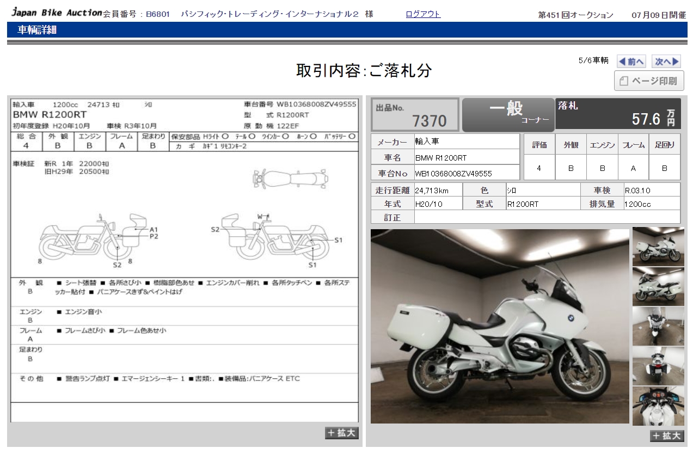
Task: Click the フレーム rating A cell in grade table
Action: click(633, 168)
